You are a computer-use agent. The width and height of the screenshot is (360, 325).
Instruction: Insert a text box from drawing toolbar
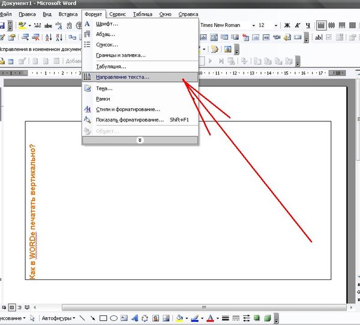click(124, 318)
